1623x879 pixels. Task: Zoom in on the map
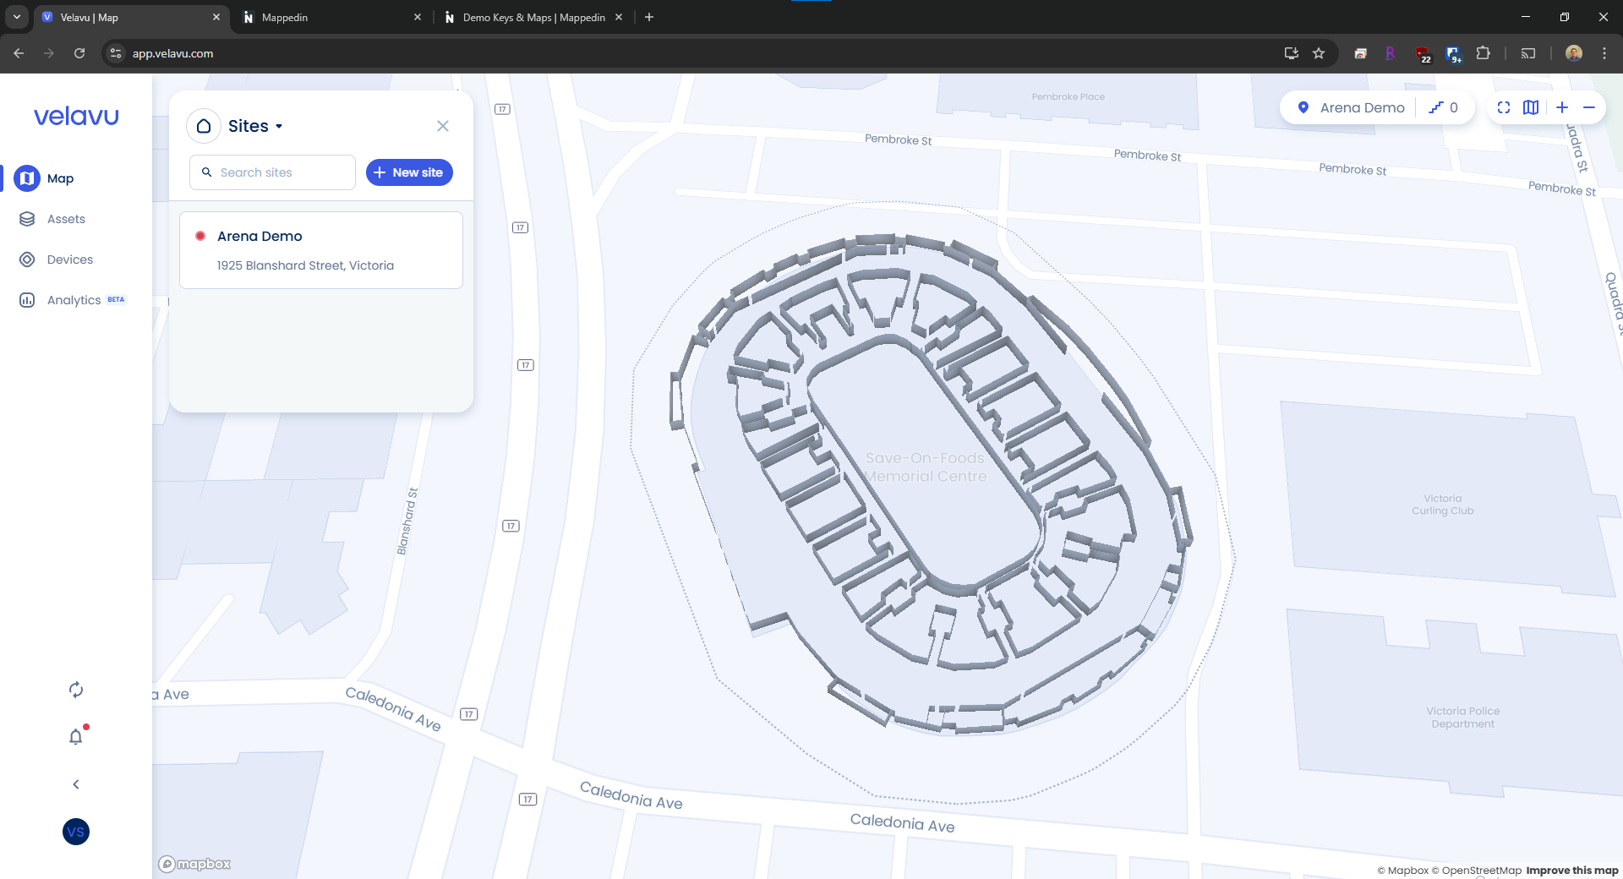coord(1562,107)
